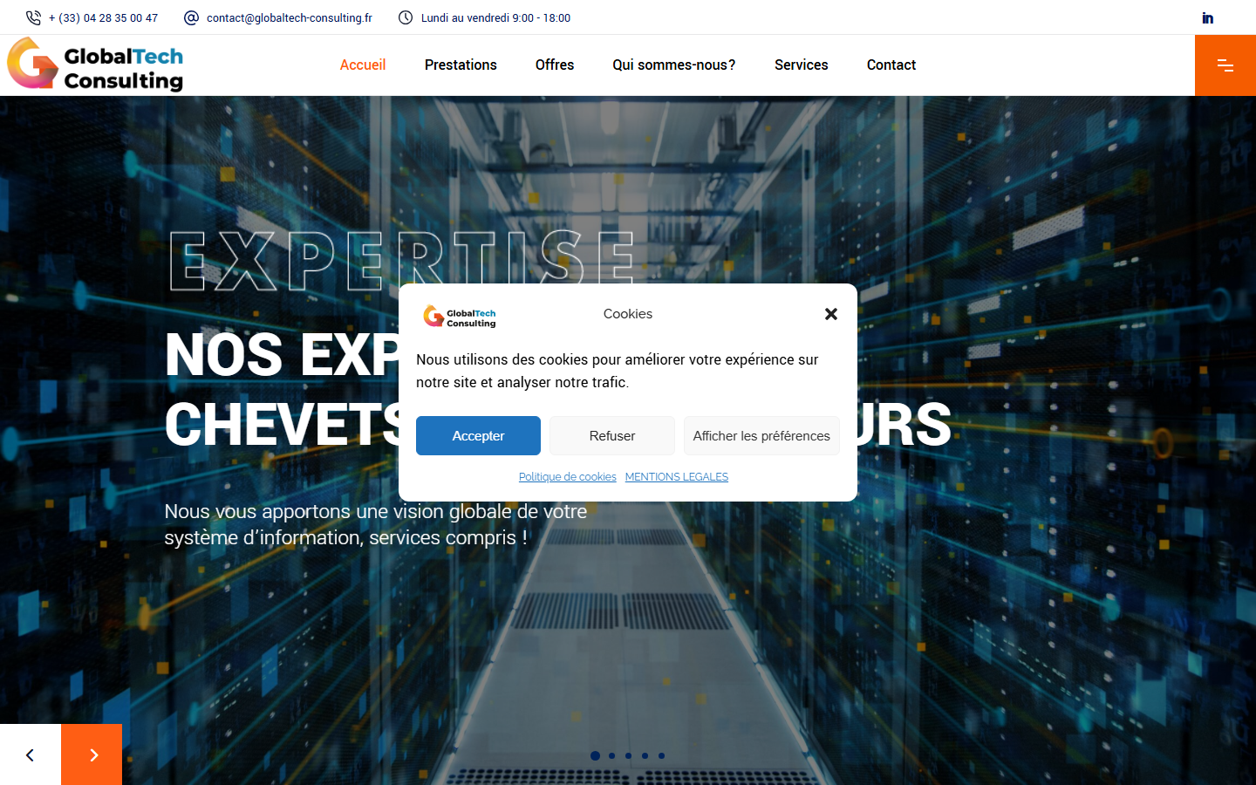1256x785 pixels.
Task: Select the second slider pagination dot
Action: [611, 755]
